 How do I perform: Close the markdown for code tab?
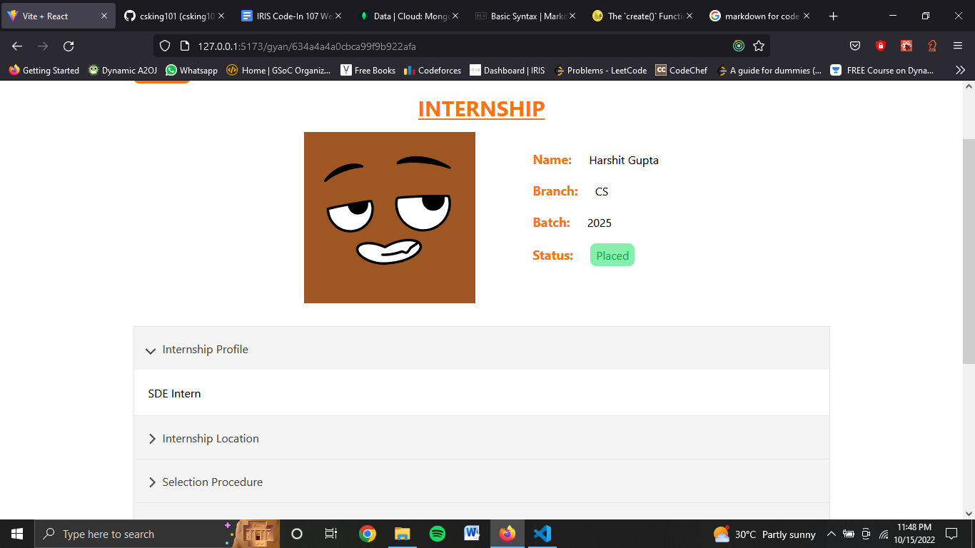tap(807, 16)
